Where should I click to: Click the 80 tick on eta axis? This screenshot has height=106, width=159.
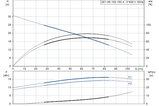tap(148, 33)
